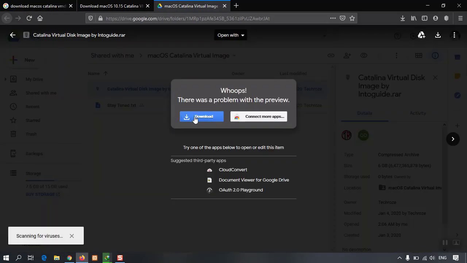This screenshot has width=467, height=263.
Task: Open Trash in Drive sidebar
Action: 31,134
